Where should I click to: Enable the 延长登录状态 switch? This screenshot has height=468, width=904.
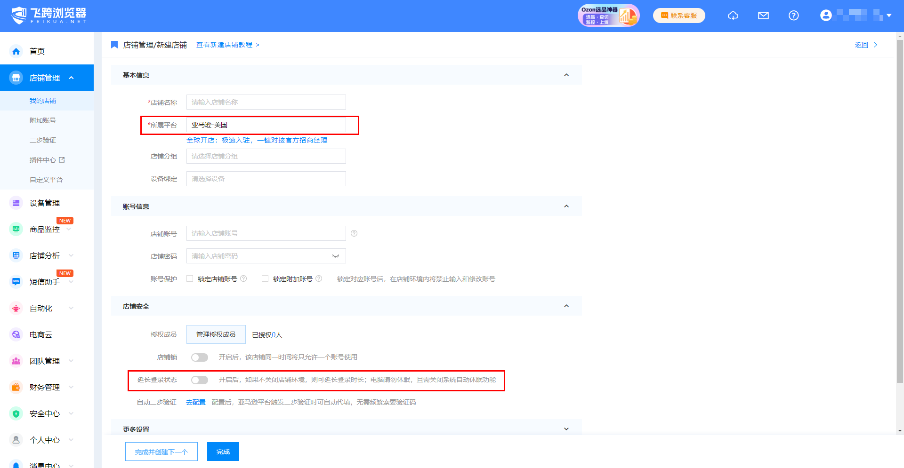[x=200, y=380]
